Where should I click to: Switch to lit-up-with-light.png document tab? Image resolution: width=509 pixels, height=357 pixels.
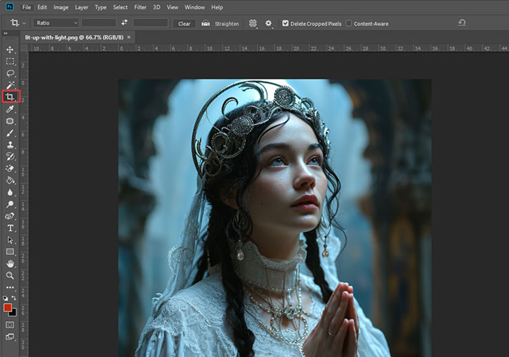(x=74, y=37)
